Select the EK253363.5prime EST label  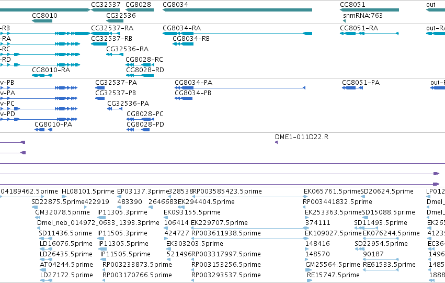(x=333, y=212)
